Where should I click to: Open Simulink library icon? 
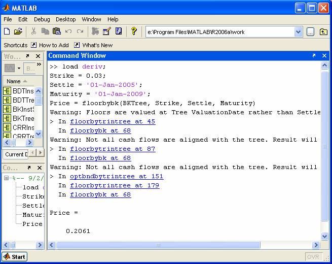(x=95, y=31)
